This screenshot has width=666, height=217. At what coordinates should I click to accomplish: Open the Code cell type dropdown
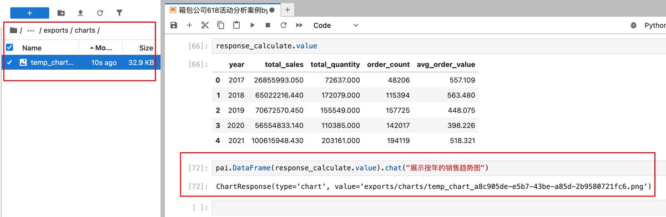(x=336, y=25)
